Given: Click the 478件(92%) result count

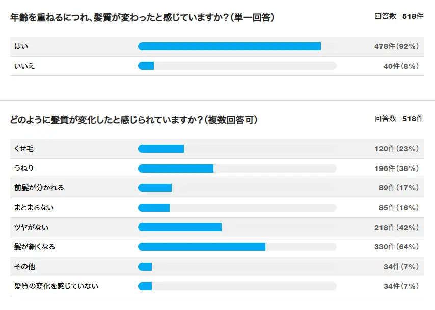Looking at the screenshot, I should pyautogui.click(x=396, y=46).
